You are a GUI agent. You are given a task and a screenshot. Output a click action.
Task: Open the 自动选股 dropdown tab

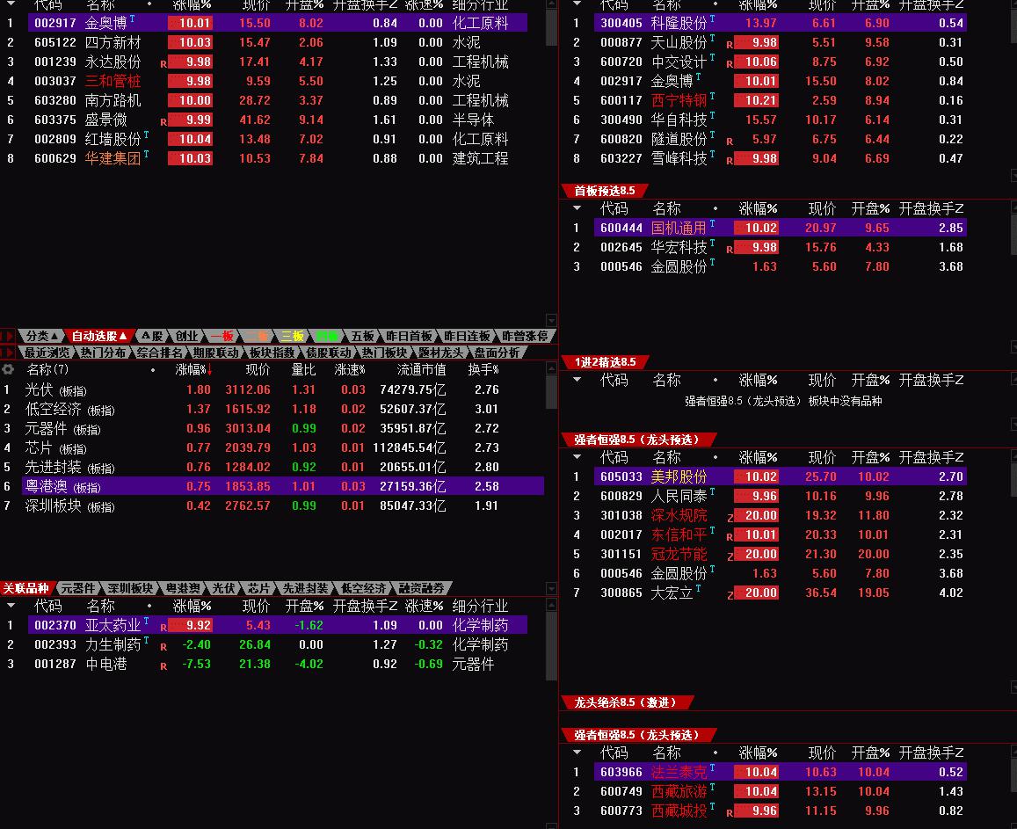[x=98, y=336]
